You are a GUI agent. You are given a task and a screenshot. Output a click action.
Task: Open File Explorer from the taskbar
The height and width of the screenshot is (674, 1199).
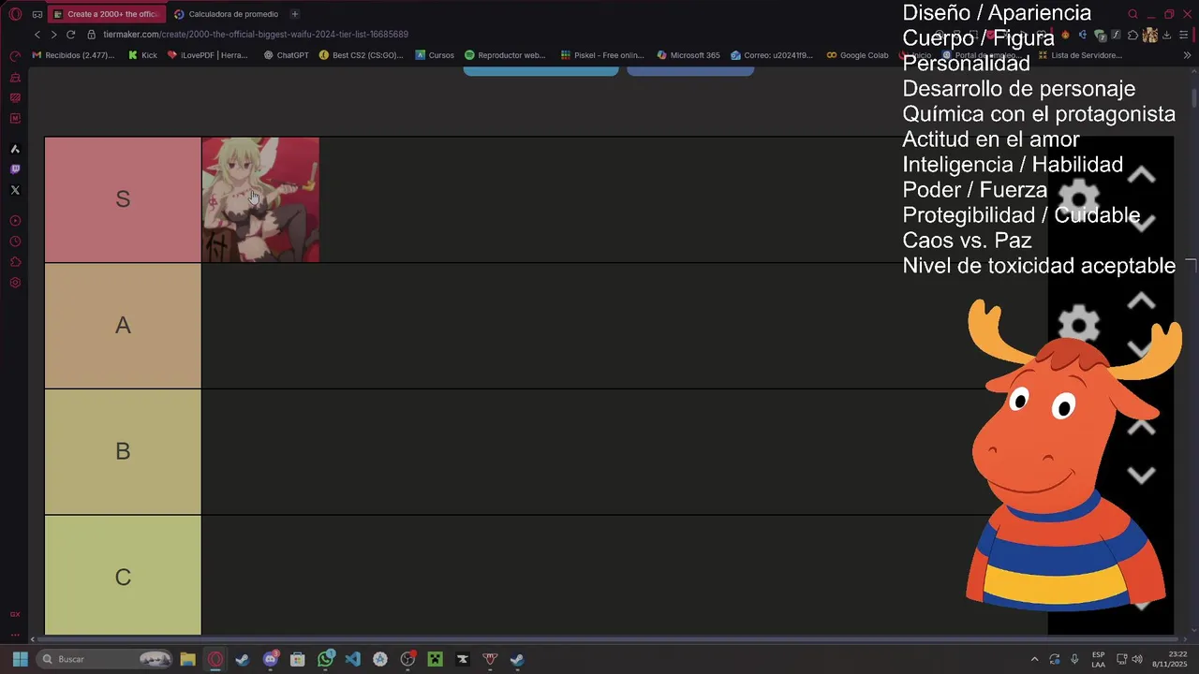[187, 659]
